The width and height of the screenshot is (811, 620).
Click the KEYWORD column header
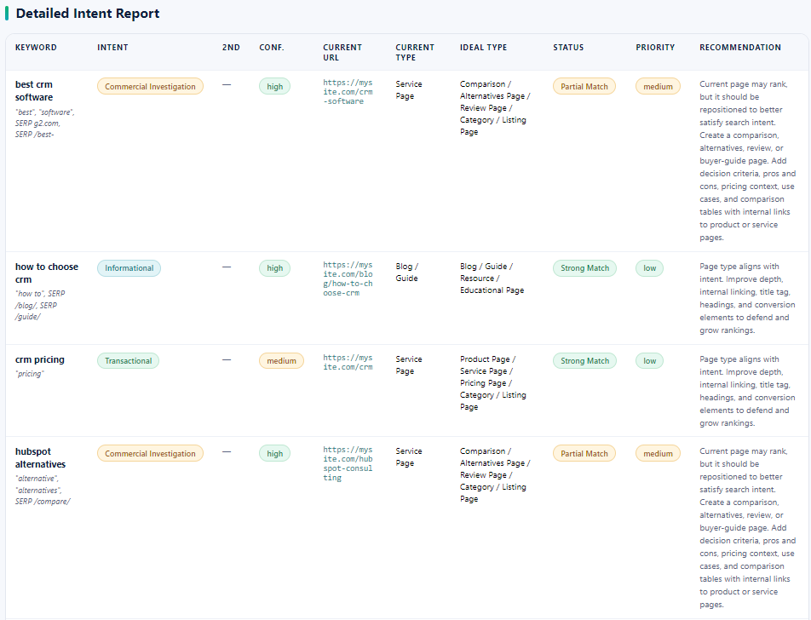pos(36,48)
